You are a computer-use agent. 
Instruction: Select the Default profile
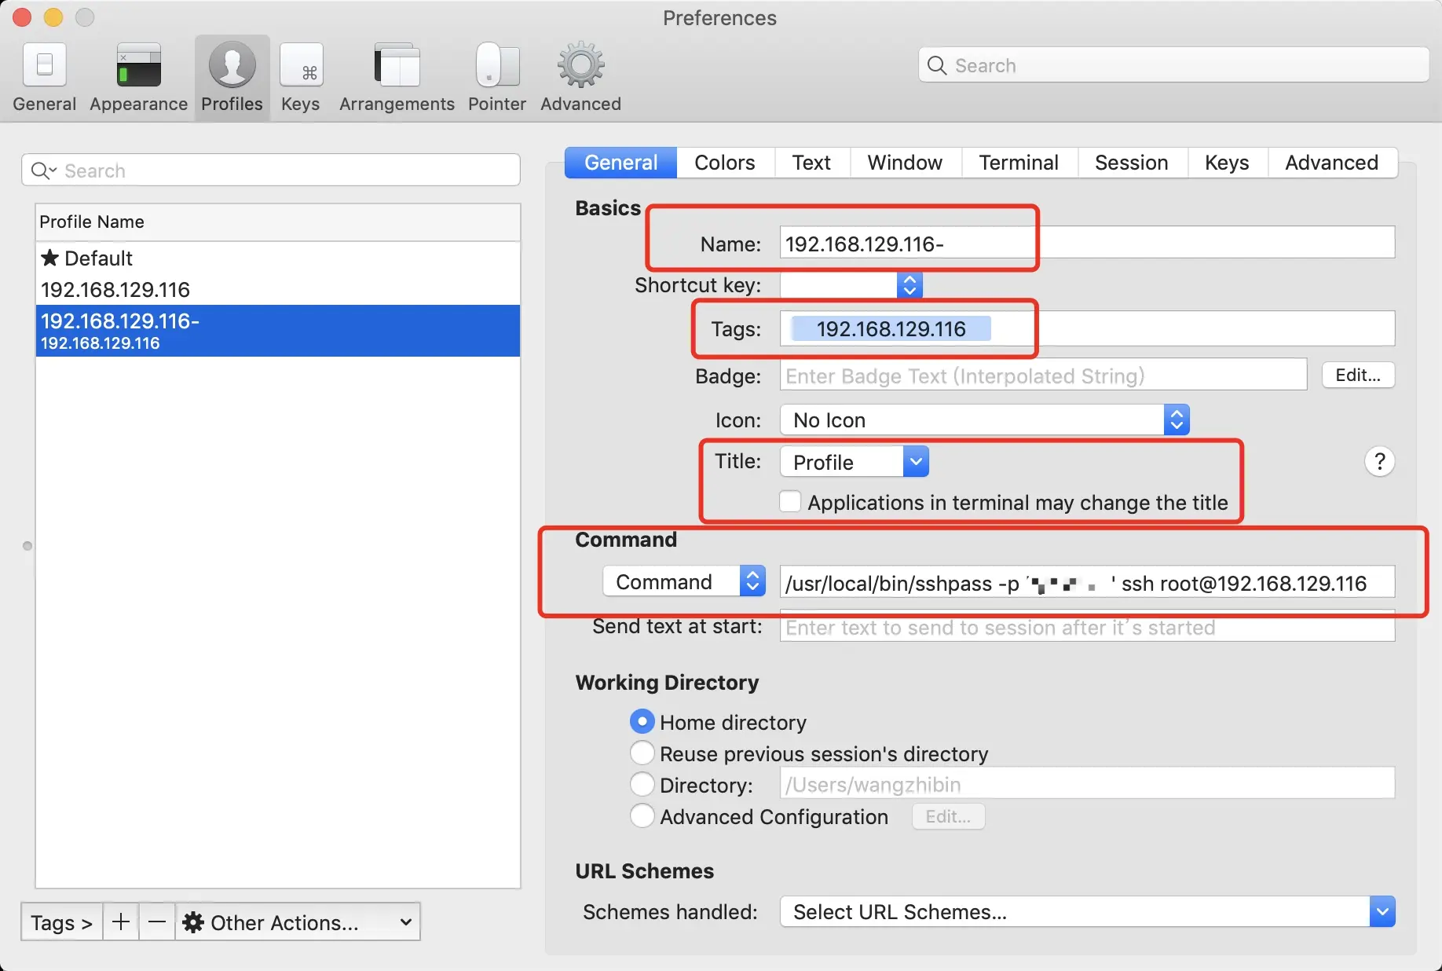click(278, 258)
